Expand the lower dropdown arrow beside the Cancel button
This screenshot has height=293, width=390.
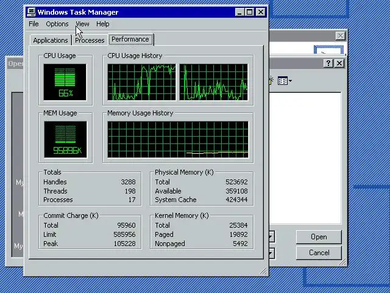point(271,253)
